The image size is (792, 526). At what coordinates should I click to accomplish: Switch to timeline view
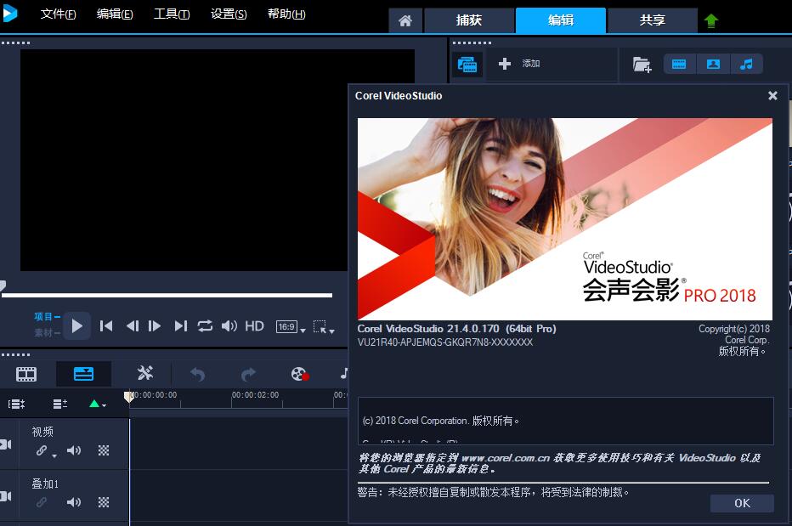83,374
